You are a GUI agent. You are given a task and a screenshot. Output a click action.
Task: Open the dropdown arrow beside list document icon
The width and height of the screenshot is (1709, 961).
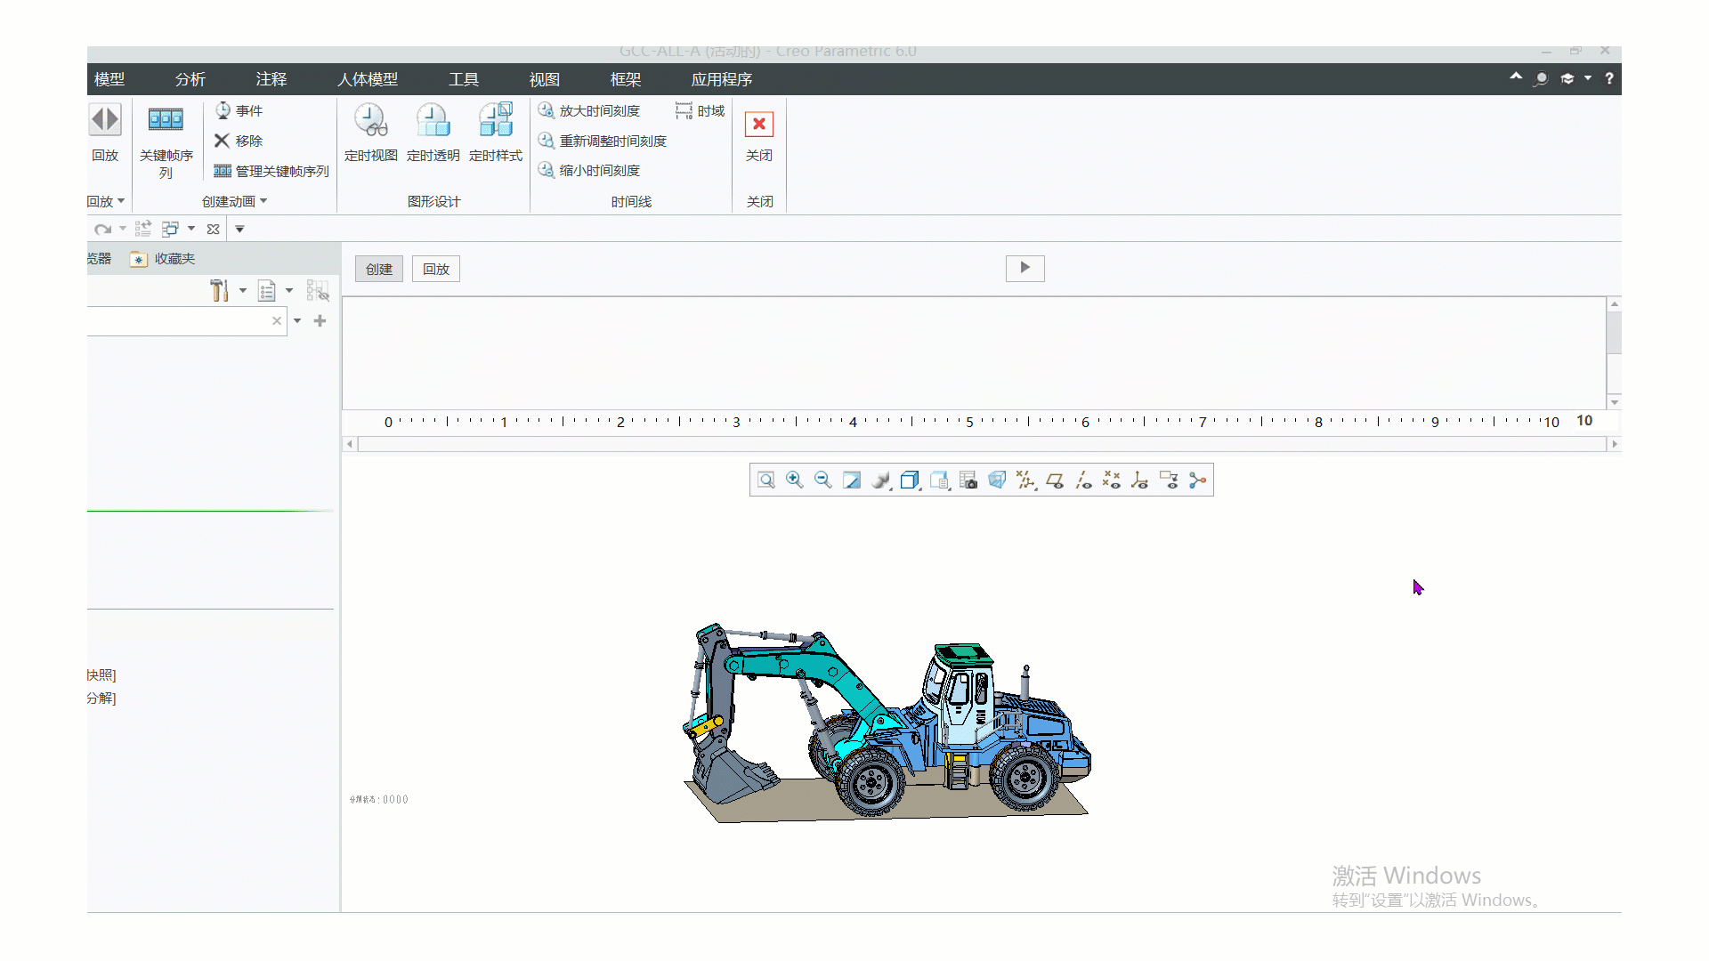pyautogui.click(x=289, y=290)
